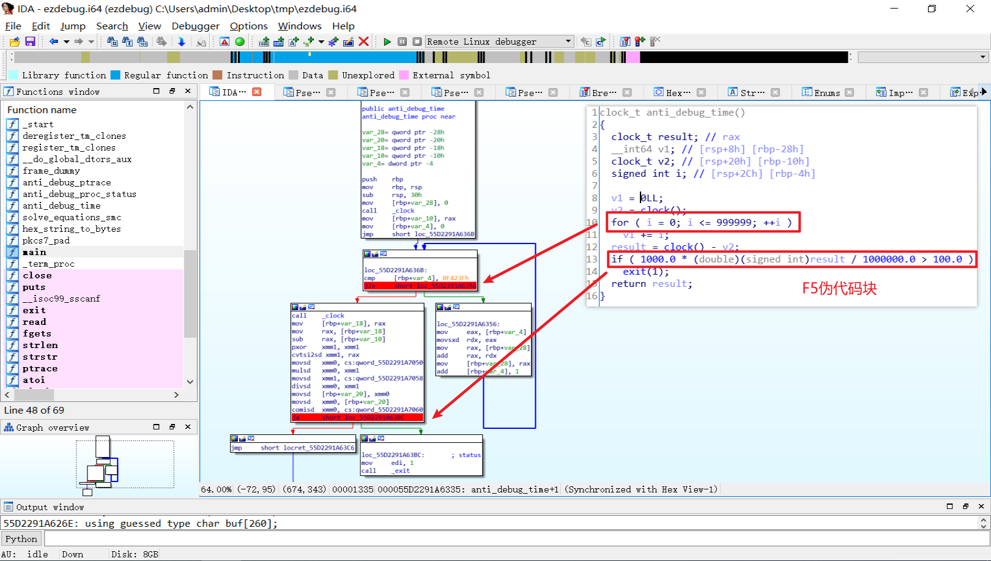Click the window list toolbar icon
The image size is (991, 561).
tap(625, 42)
